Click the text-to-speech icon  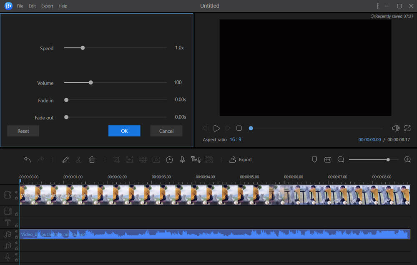pyautogui.click(x=195, y=159)
